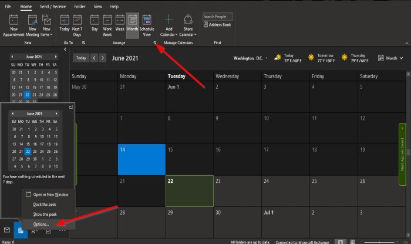Open the Folder tab
411x244 pixels.
tap(80, 6)
